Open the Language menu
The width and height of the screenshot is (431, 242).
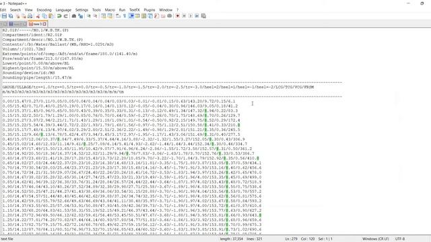pyautogui.click(x=63, y=10)
